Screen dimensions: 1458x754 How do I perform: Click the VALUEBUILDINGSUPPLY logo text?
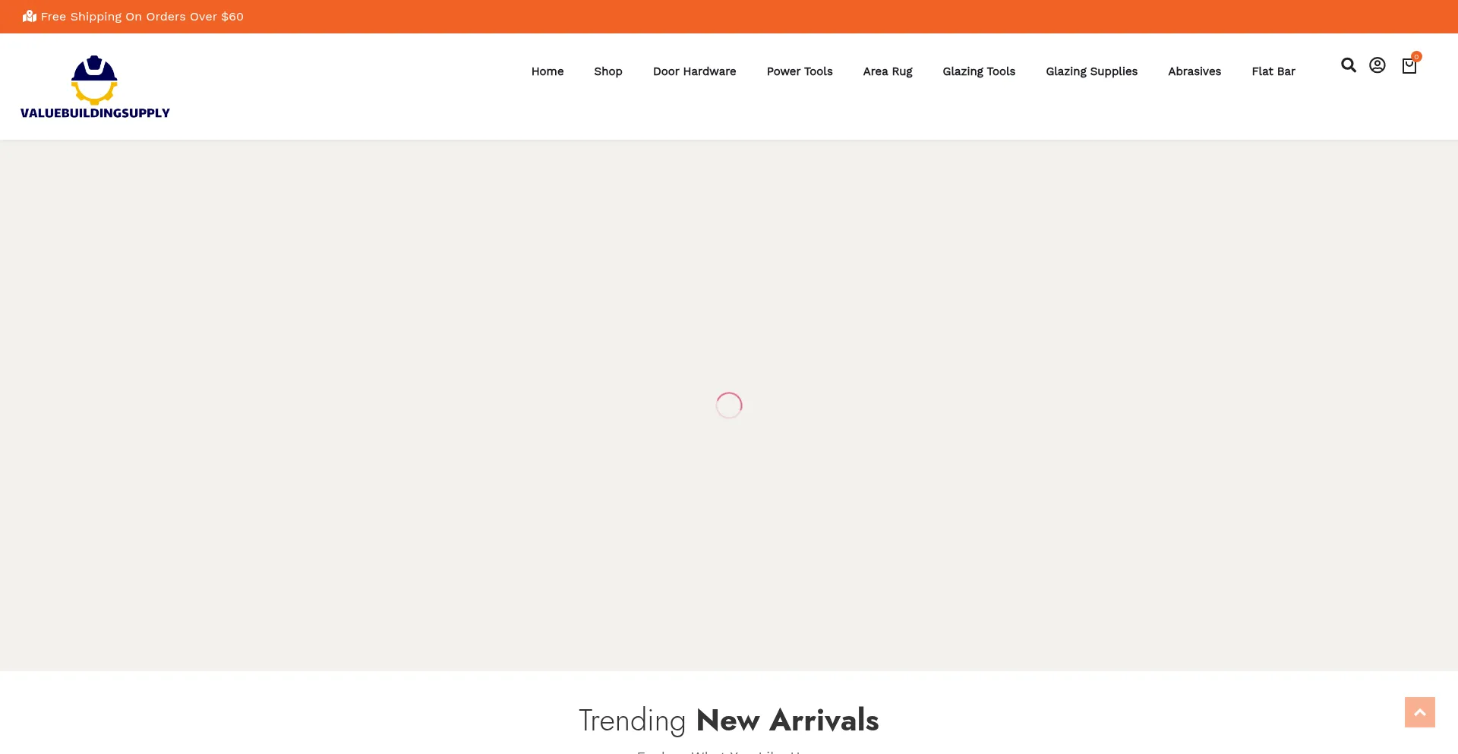pyautogui.click(x=95, y=113)
